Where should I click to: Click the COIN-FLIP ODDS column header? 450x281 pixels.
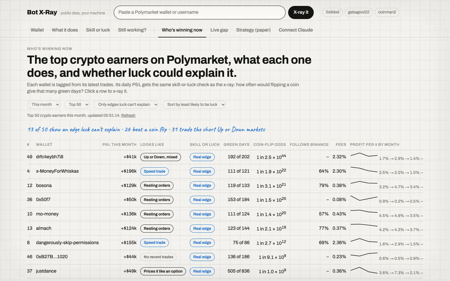(x=270, y=145)
